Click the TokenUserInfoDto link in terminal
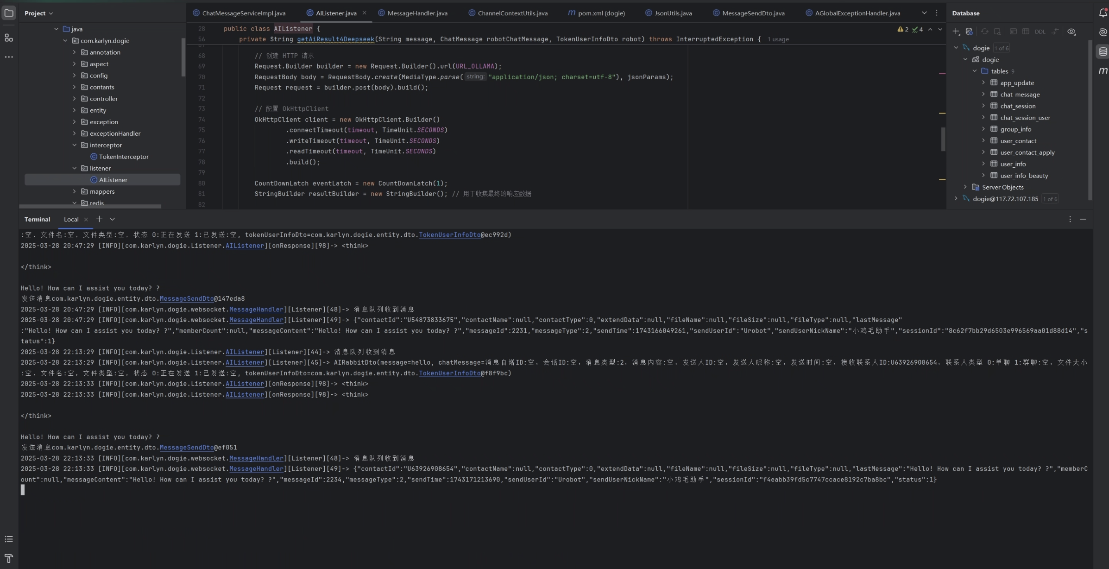This screenshot has width=1109, height=569. 449,235
